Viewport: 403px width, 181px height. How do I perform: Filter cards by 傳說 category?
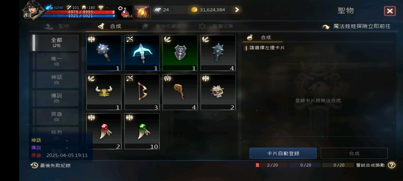click(x=56, y=98)
